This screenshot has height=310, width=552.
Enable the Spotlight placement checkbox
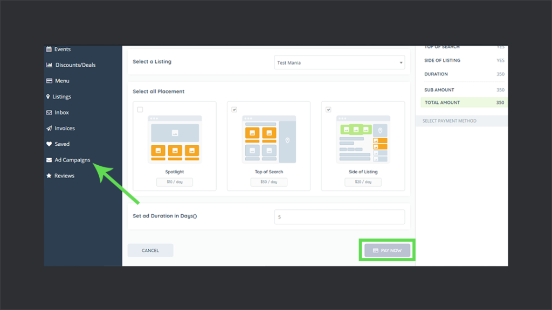140,109
